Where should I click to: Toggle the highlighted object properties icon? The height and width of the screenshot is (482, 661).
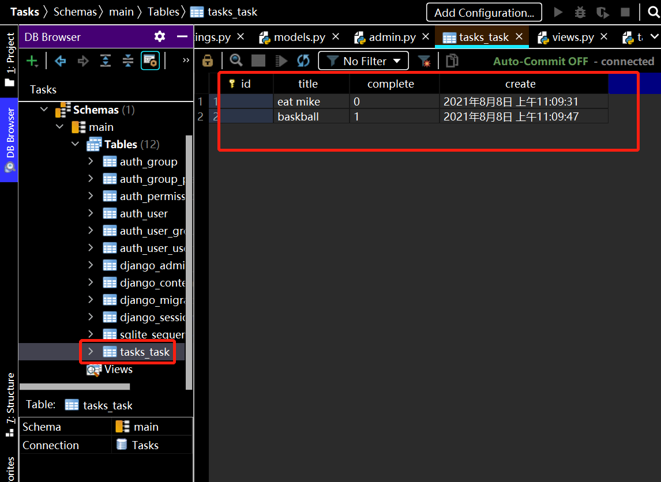[150, 61]
